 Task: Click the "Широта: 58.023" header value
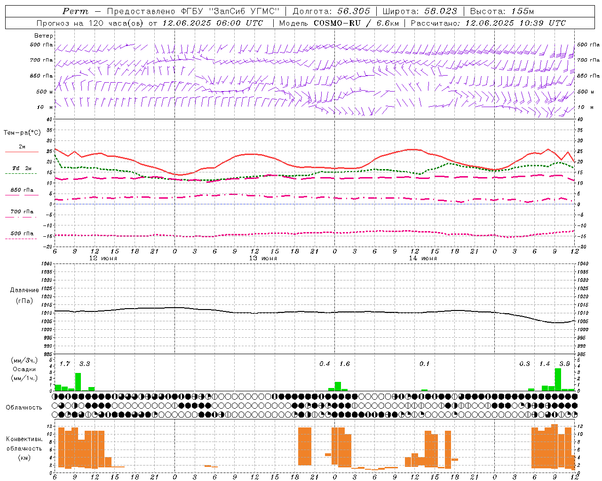click(x=420, y=11)
